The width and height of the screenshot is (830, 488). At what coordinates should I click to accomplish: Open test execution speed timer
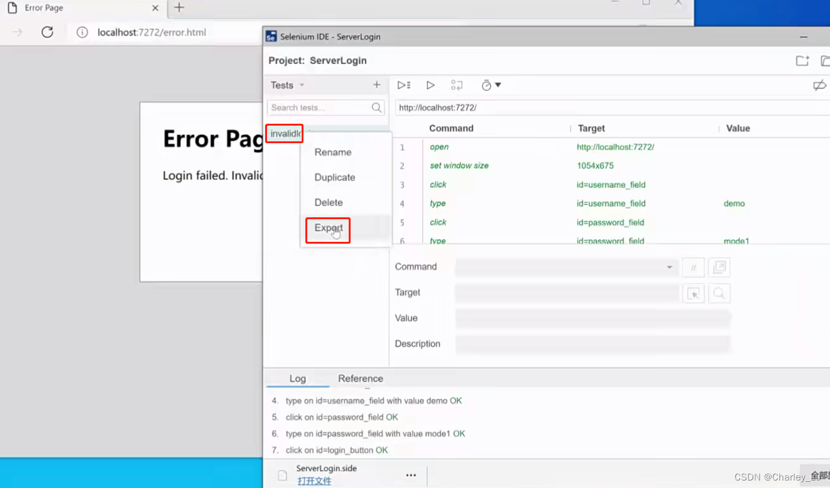click(x=491, y=85)
